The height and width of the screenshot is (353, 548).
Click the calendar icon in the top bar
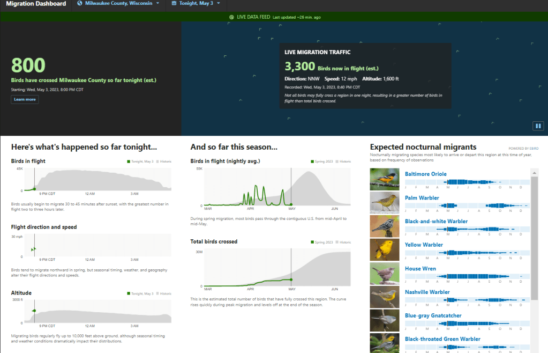pyautogui.click(x=175, y=4)
